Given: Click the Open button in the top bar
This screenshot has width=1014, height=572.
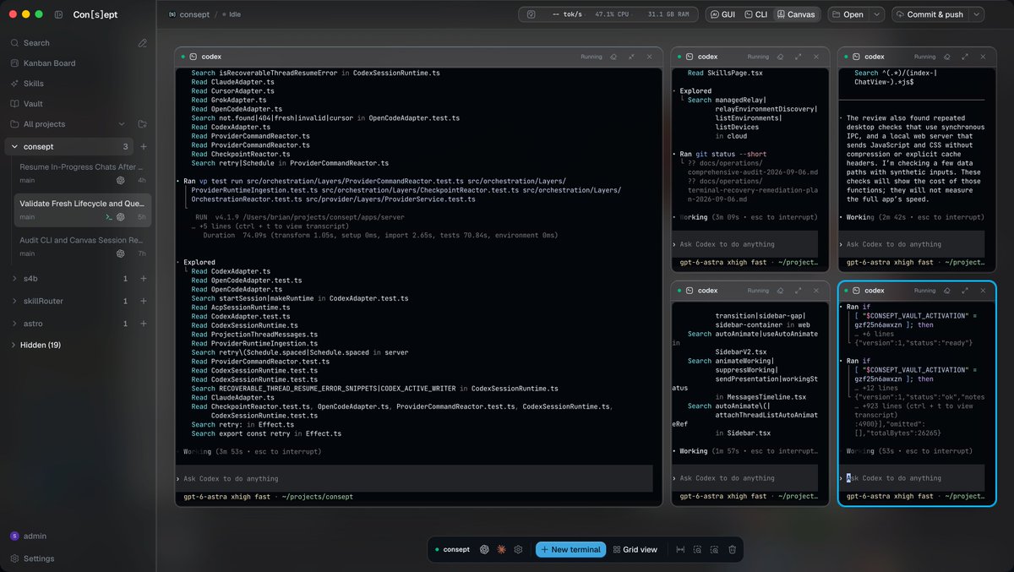Looking at the screenshot, I should click(x=848, y=14).
